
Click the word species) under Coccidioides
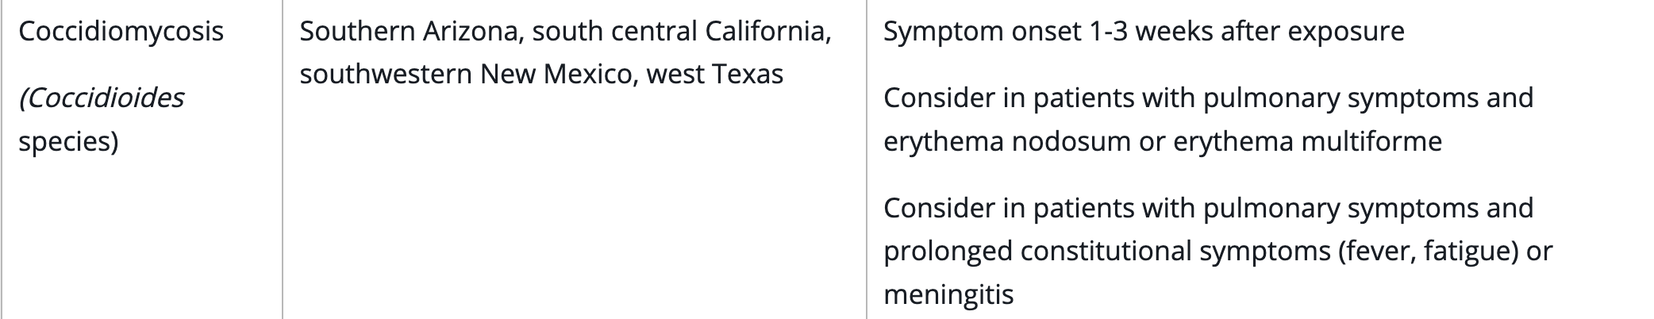click(x=68, y=141)
